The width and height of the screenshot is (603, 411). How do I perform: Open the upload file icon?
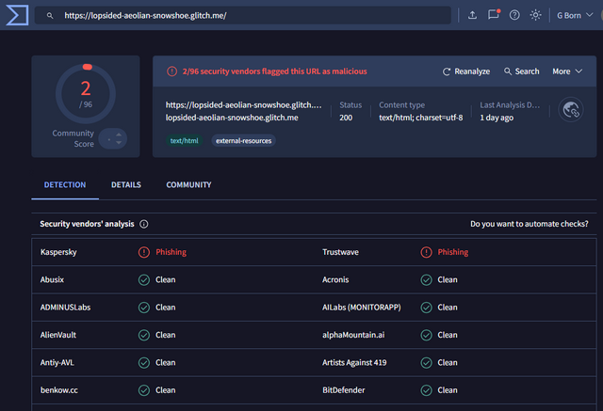pos(472,15)
